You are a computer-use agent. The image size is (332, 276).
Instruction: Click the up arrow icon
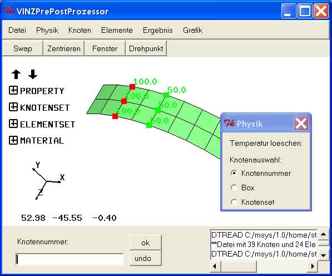(x=16, y=75)
